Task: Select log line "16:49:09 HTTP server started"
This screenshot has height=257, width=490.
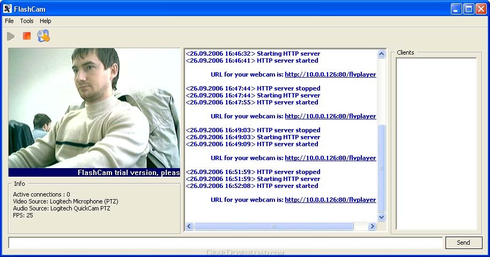Action: click(252, 144)
